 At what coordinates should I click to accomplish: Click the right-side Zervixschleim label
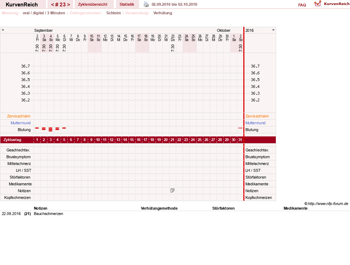coord(257,116)
